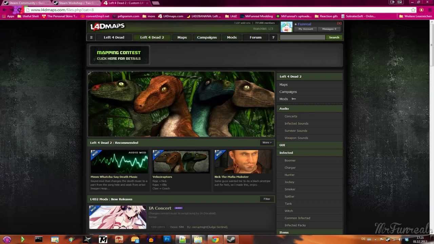434x244 pixels.
Task: Open Infected Sounds category
Action: pos(296,123)
